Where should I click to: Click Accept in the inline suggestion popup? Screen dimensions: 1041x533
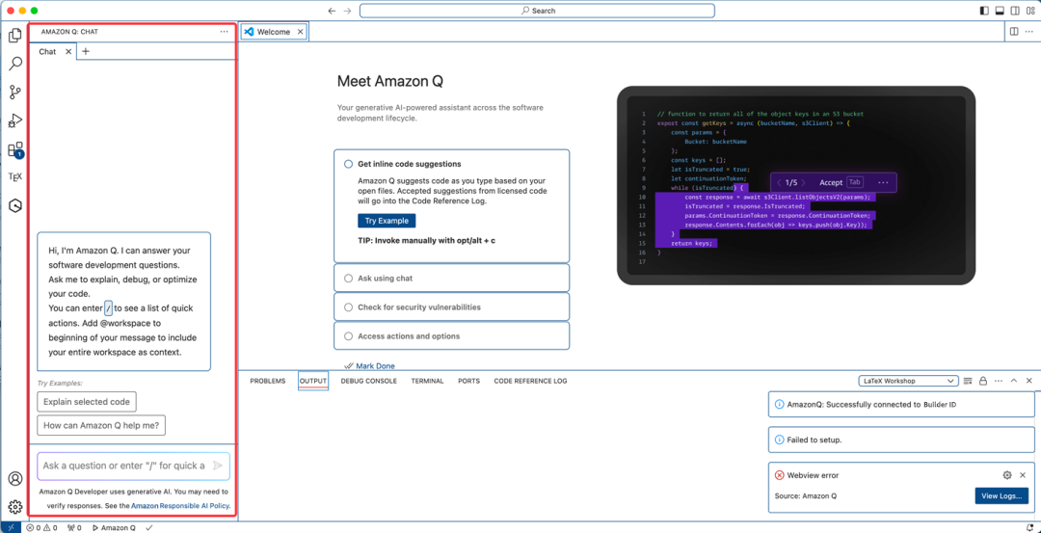pyautogui.click(x=831, y=182)
